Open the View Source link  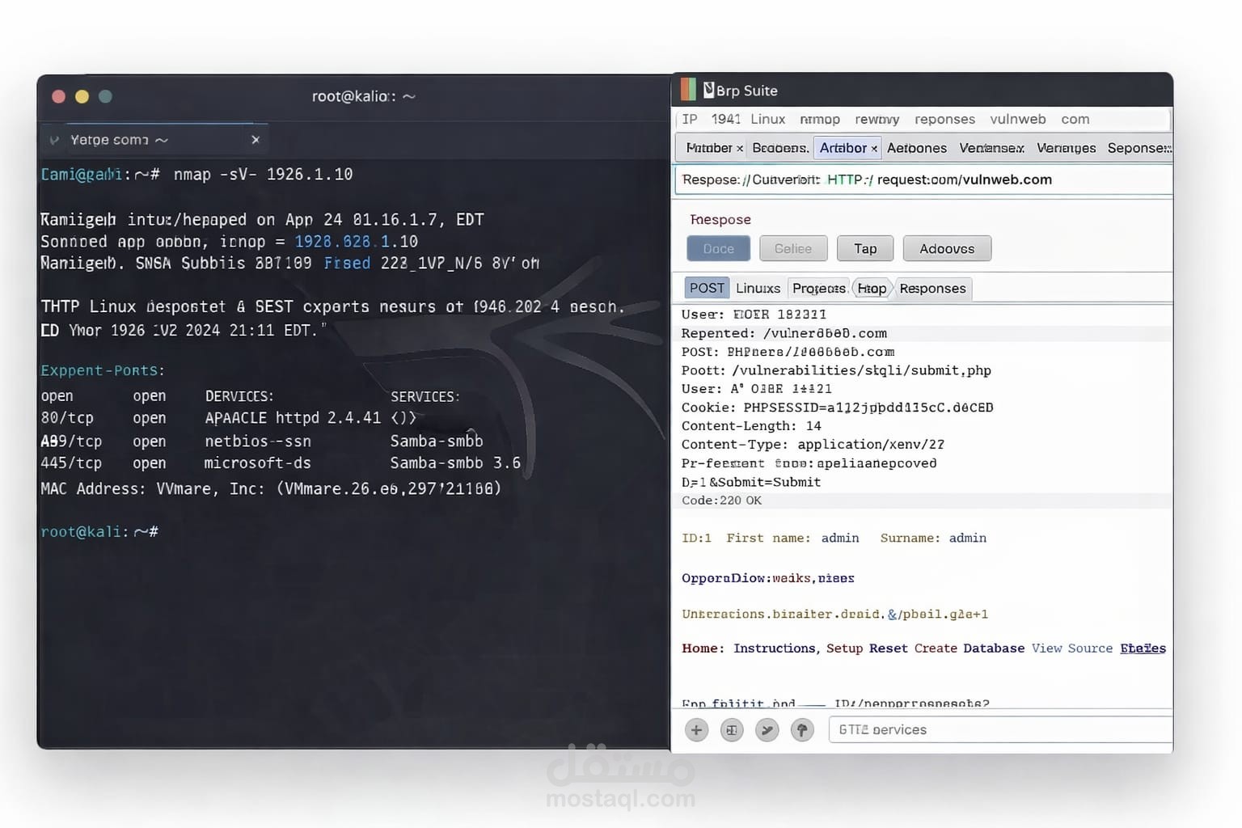click(1072, 648)
